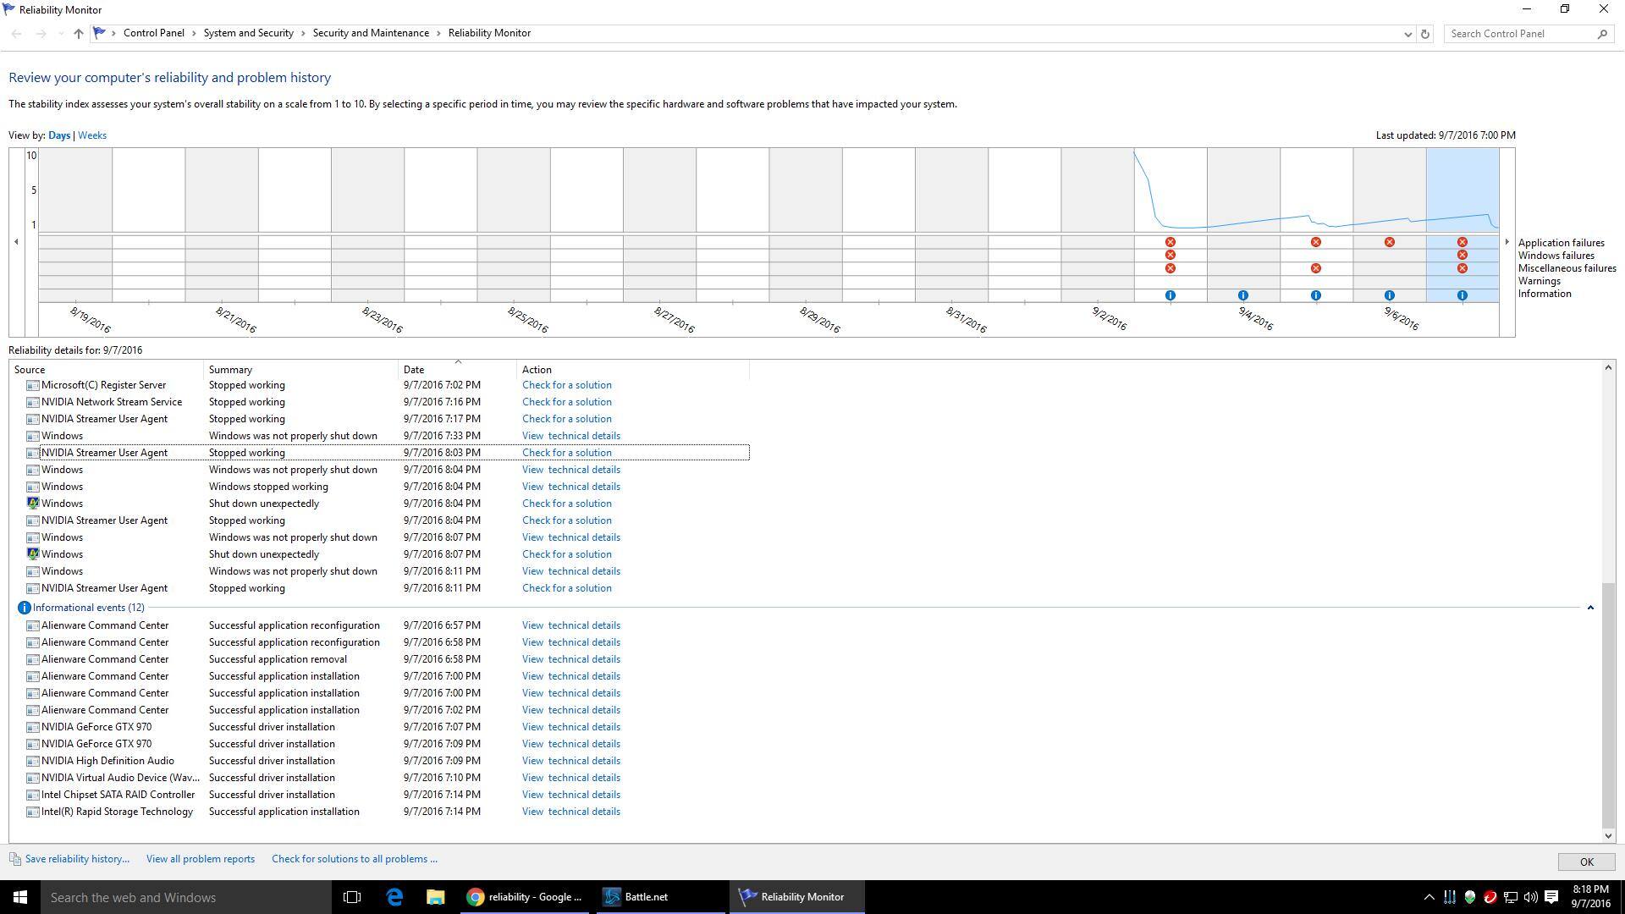Select the Windows stopped working event row
Image resolution: width=1625 pixels, height=914 pixels.
[x=268, y=487]
